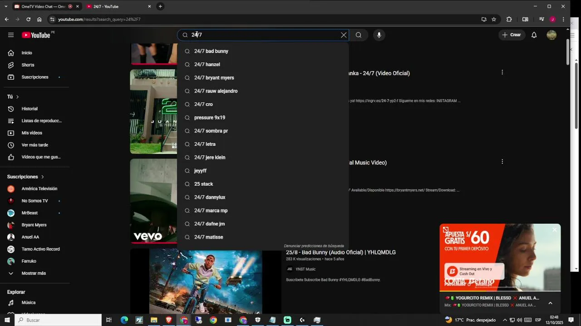
Task: Close the miniplayer
Action: coord(554,230)
